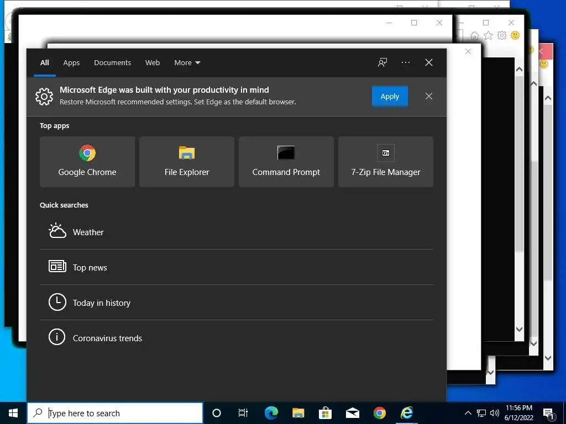Viewport: 566px width, 424px height.
Task: Open Microsoft Store from the taskbar
Action: coord(325,413)
